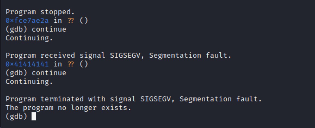Click the 'Program stopped.' line
Viewport: 315px width, 128px height.
pyautogui.click(x=40, y=12)
